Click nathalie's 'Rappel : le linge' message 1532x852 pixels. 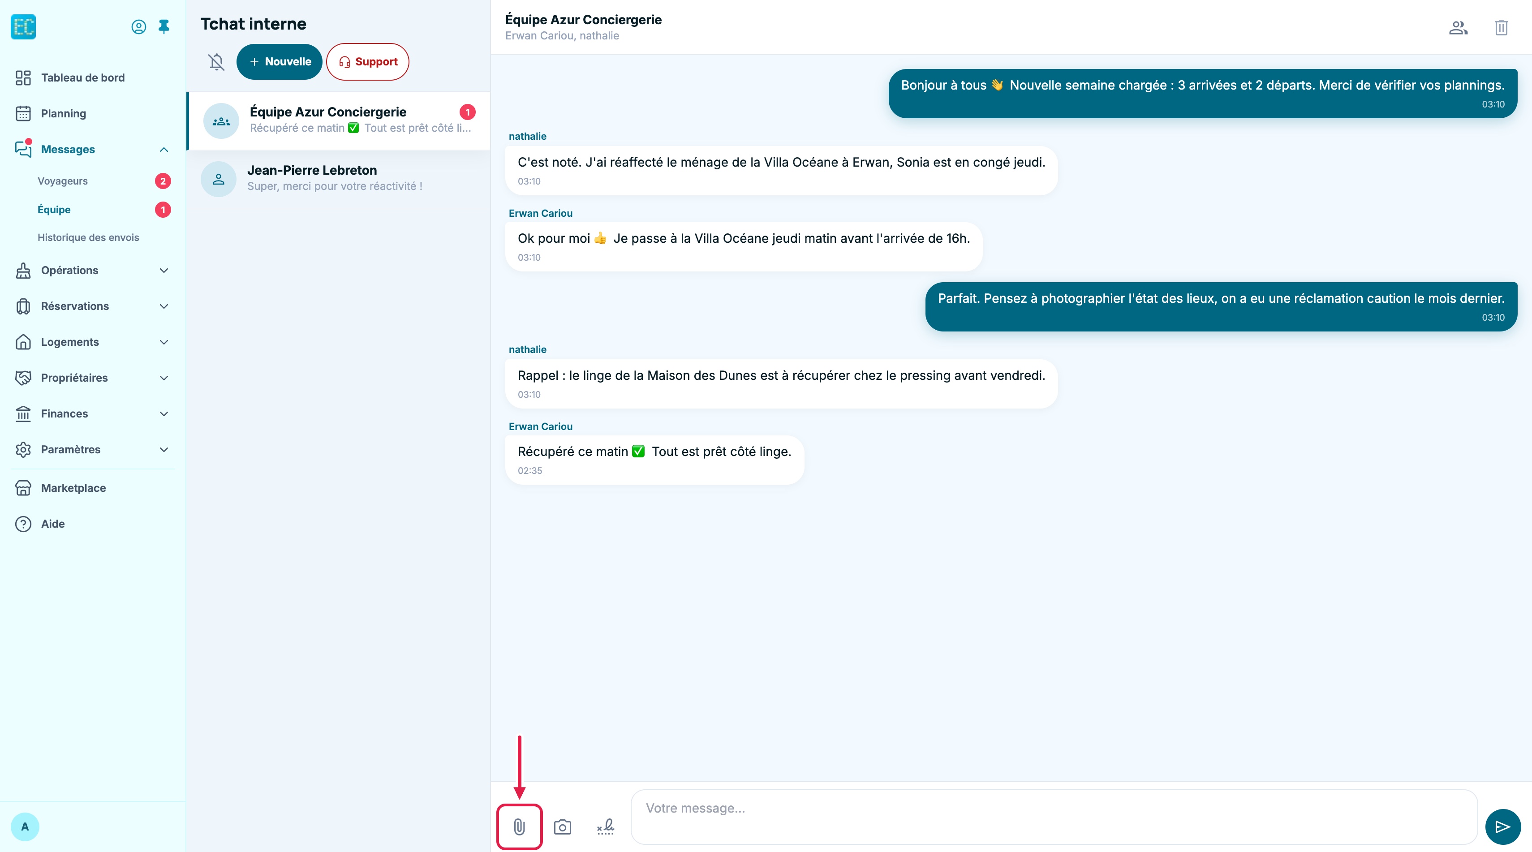[x=782, y=383]
